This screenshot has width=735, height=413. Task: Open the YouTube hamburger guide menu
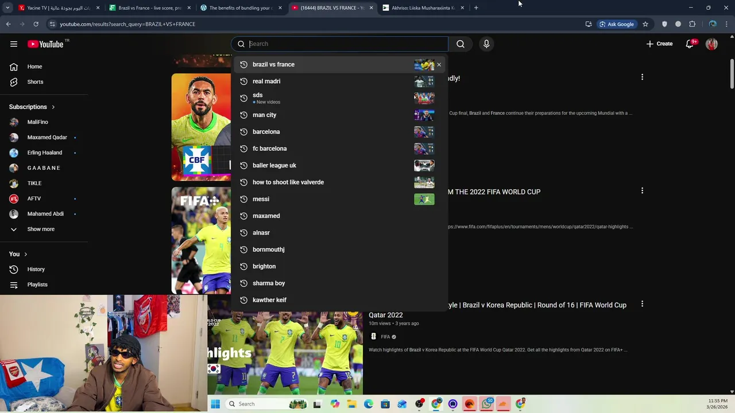tap(14, 44)
